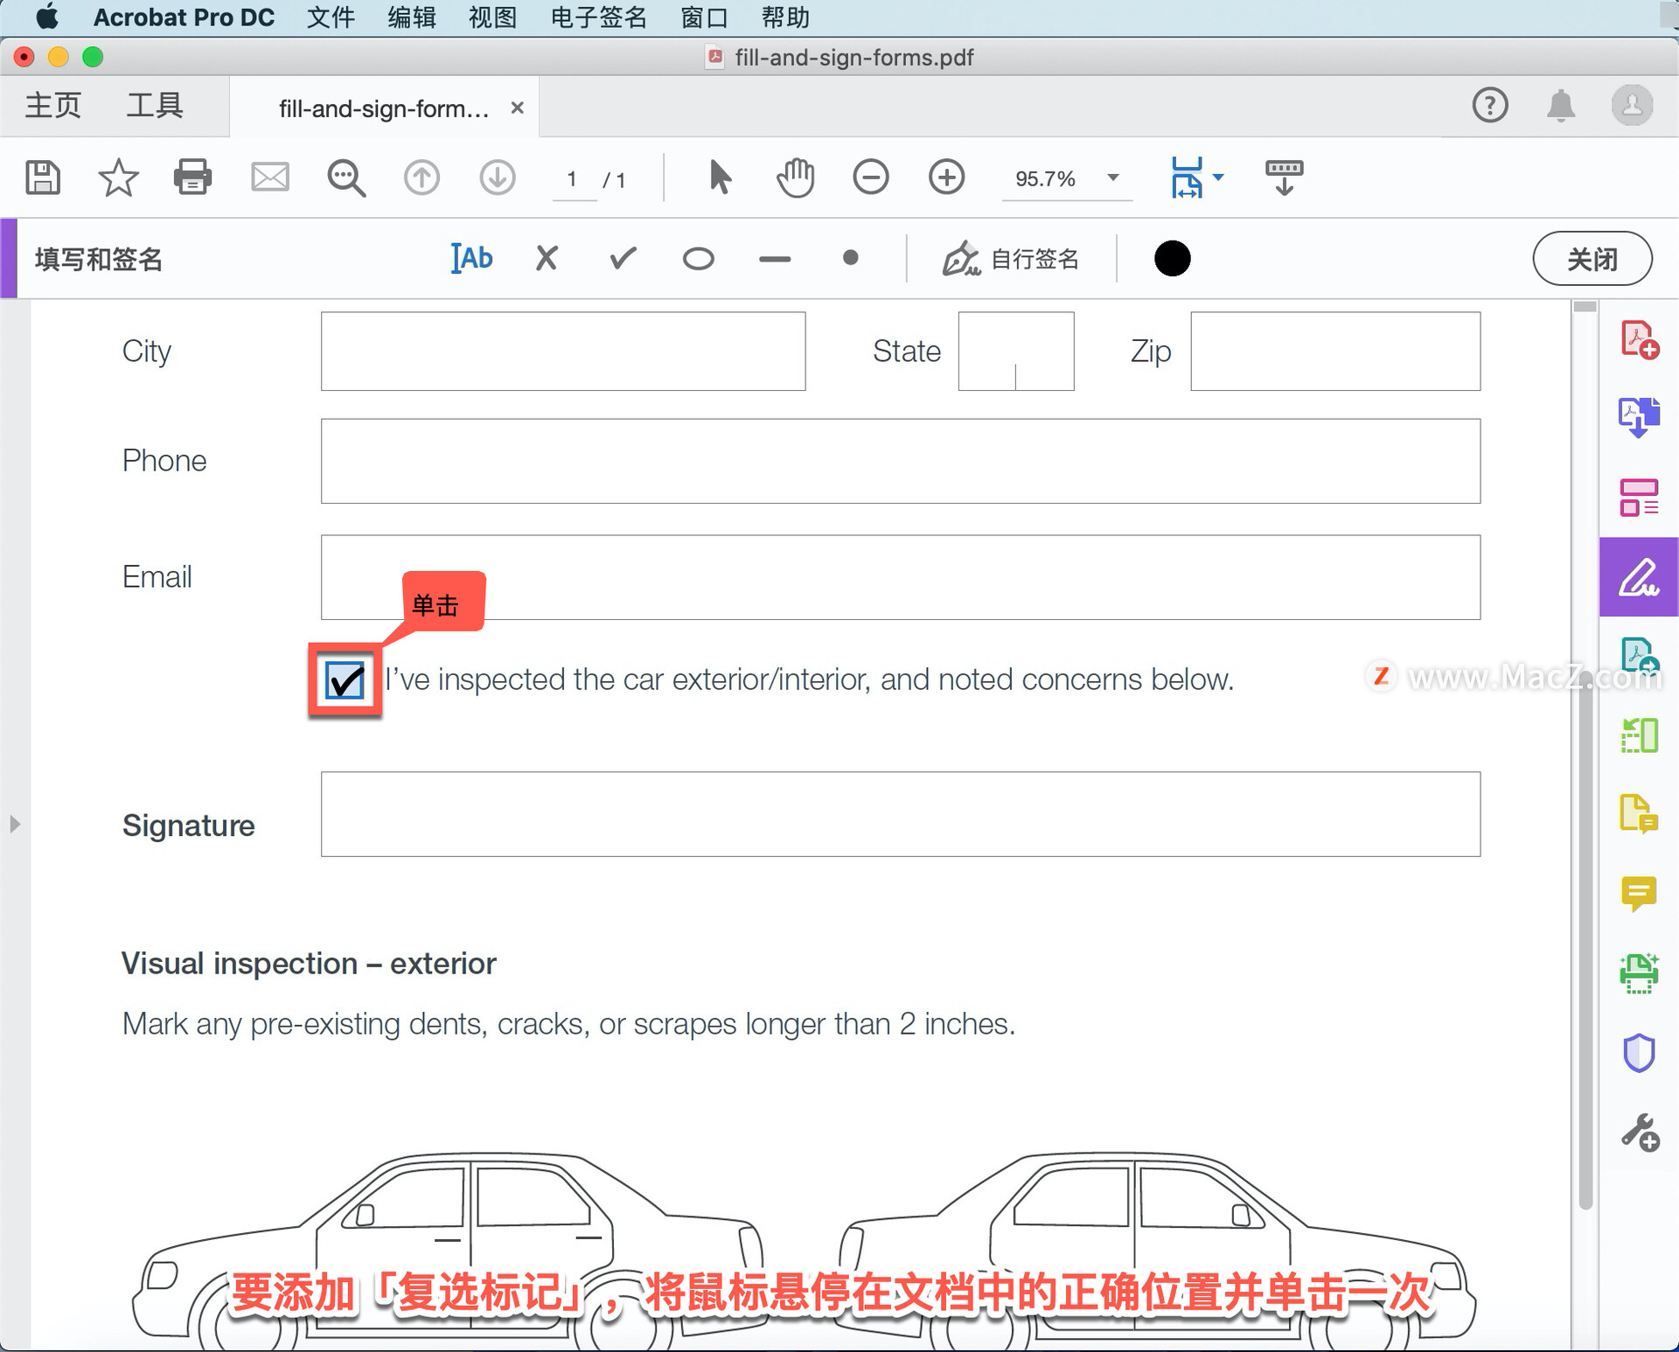This screenshot has width=1679, height=1352.
Task: Switch to the 工具 tab
Action: coord(155,106)
